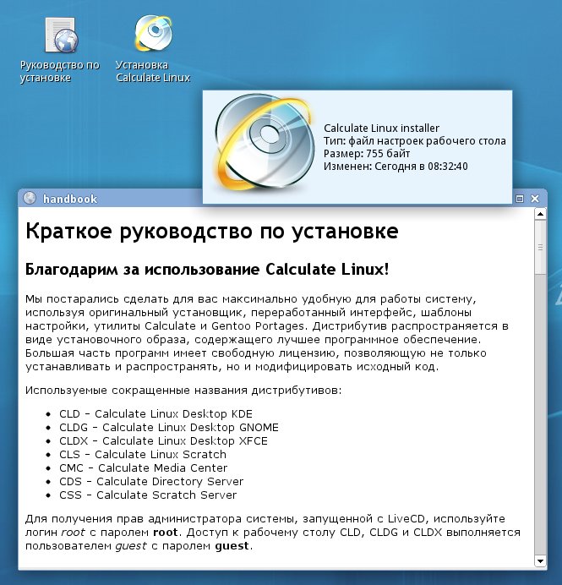Close the handbook window
Image resolution: width=562 pixels, height=585 pixels.
(535, 199)
